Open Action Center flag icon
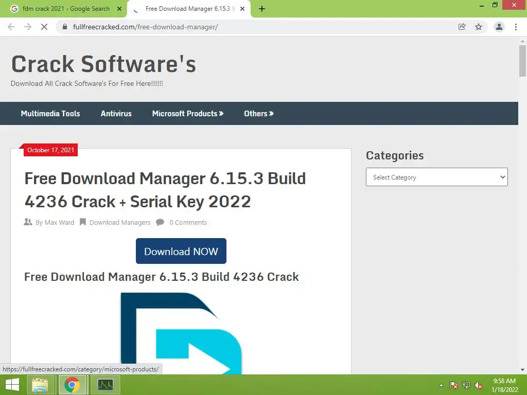 454,385
